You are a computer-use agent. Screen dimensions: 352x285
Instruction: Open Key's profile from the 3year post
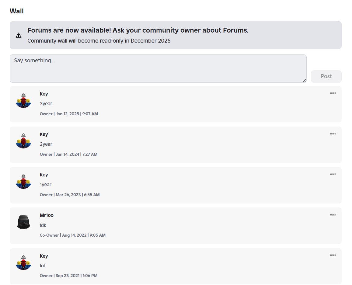[x=44, y=94]
